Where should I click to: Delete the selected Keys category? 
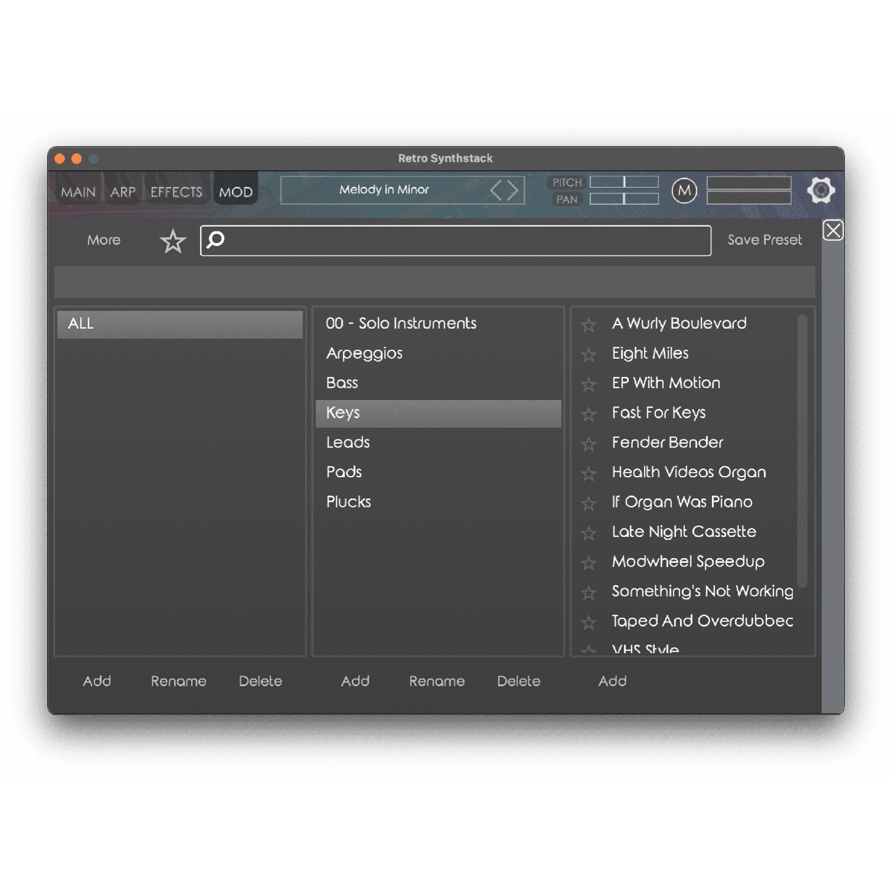(x=519, y=681)
